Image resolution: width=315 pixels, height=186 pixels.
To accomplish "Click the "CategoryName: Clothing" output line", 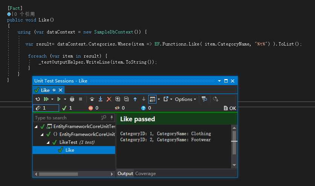I will [x=184, y=134].
